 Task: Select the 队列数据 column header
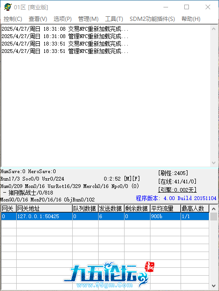pyautogui.click(x=85, y=208)
